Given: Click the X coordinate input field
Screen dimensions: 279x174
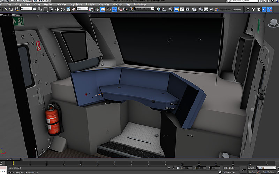Looking at the screenshot, I should coord(188,168).
